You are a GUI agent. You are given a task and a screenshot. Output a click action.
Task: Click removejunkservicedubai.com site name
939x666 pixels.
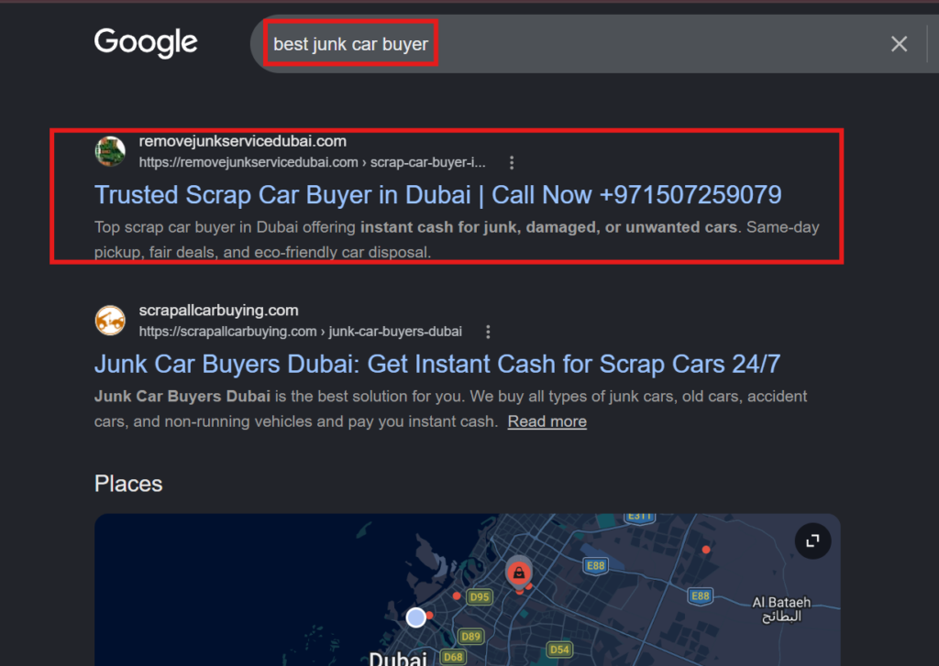tap(242, 141)
